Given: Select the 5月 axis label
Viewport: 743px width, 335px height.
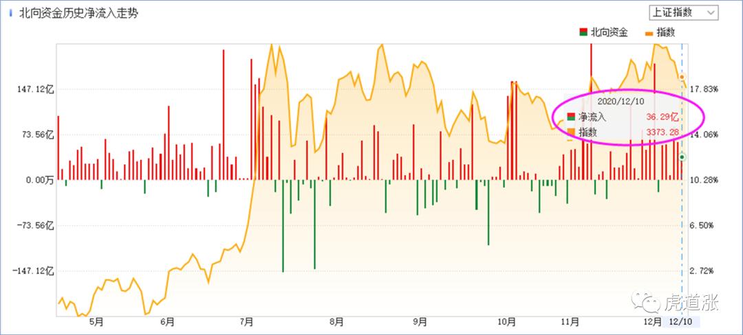Looking at the screenshot, I should [x=96, y=322].
